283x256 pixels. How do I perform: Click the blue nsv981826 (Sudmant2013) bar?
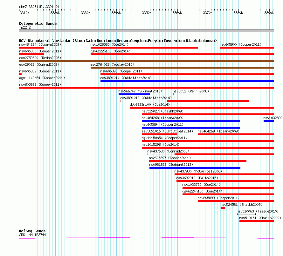(195, 168)
